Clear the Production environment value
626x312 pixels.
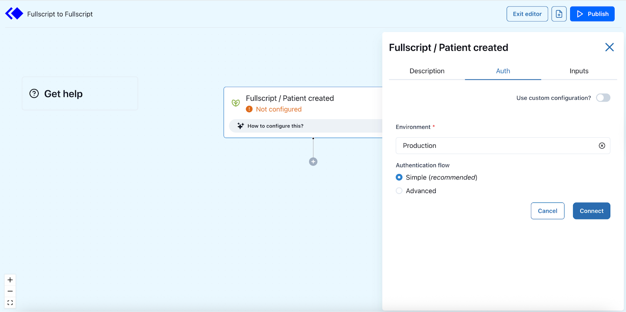pos(602,145)
